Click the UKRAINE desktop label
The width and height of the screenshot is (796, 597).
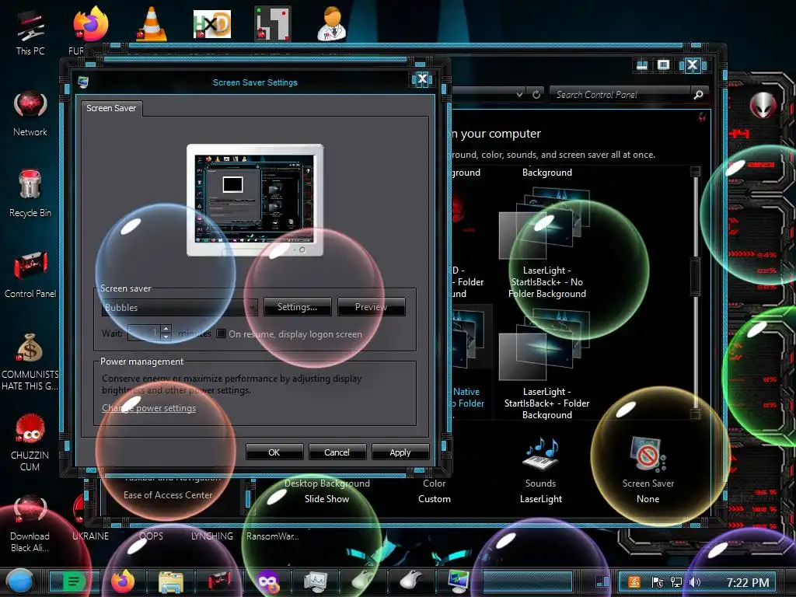point(90,536)
